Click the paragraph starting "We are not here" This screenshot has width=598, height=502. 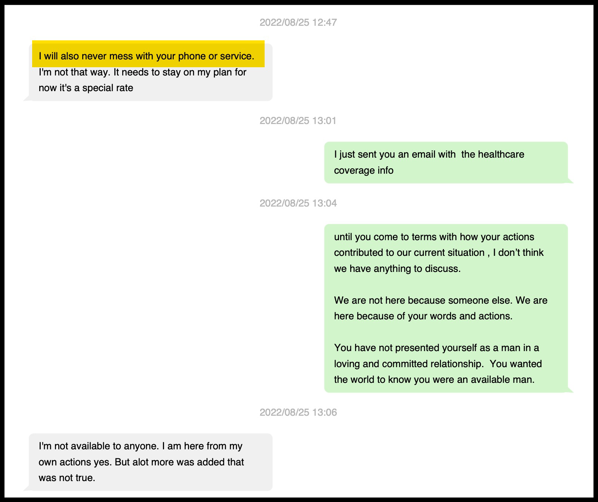coord(440,308)
